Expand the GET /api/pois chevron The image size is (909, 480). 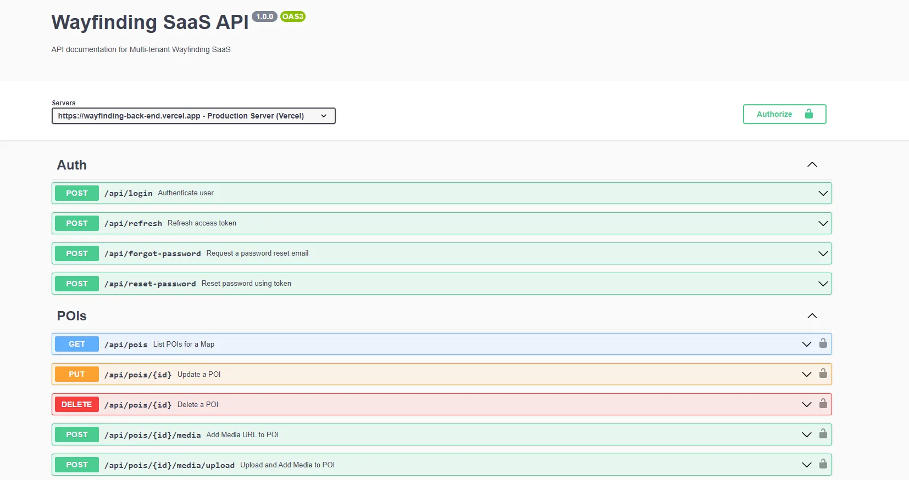click(806, 344)
